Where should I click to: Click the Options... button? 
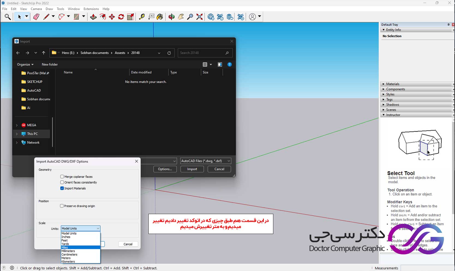coord(165,169)
